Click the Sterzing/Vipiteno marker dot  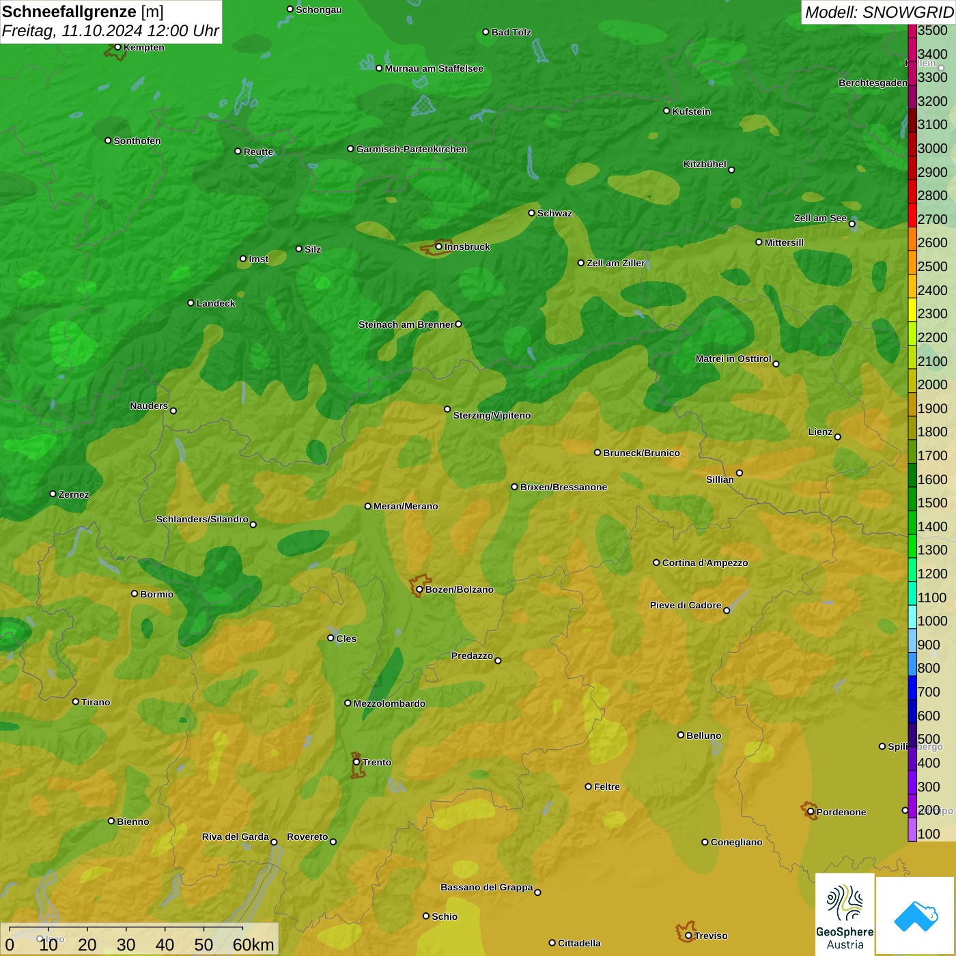pos(447,409)
